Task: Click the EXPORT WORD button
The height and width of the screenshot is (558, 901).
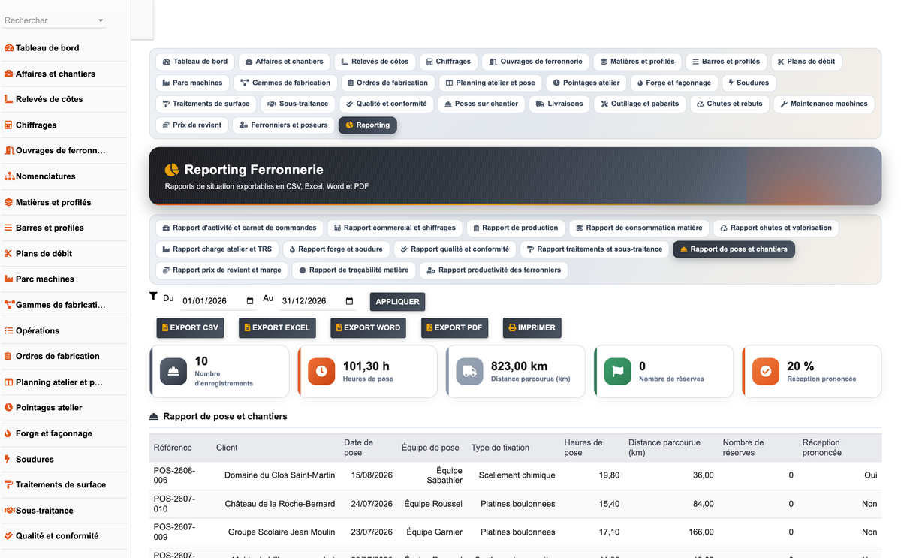Action: [368, 328]
